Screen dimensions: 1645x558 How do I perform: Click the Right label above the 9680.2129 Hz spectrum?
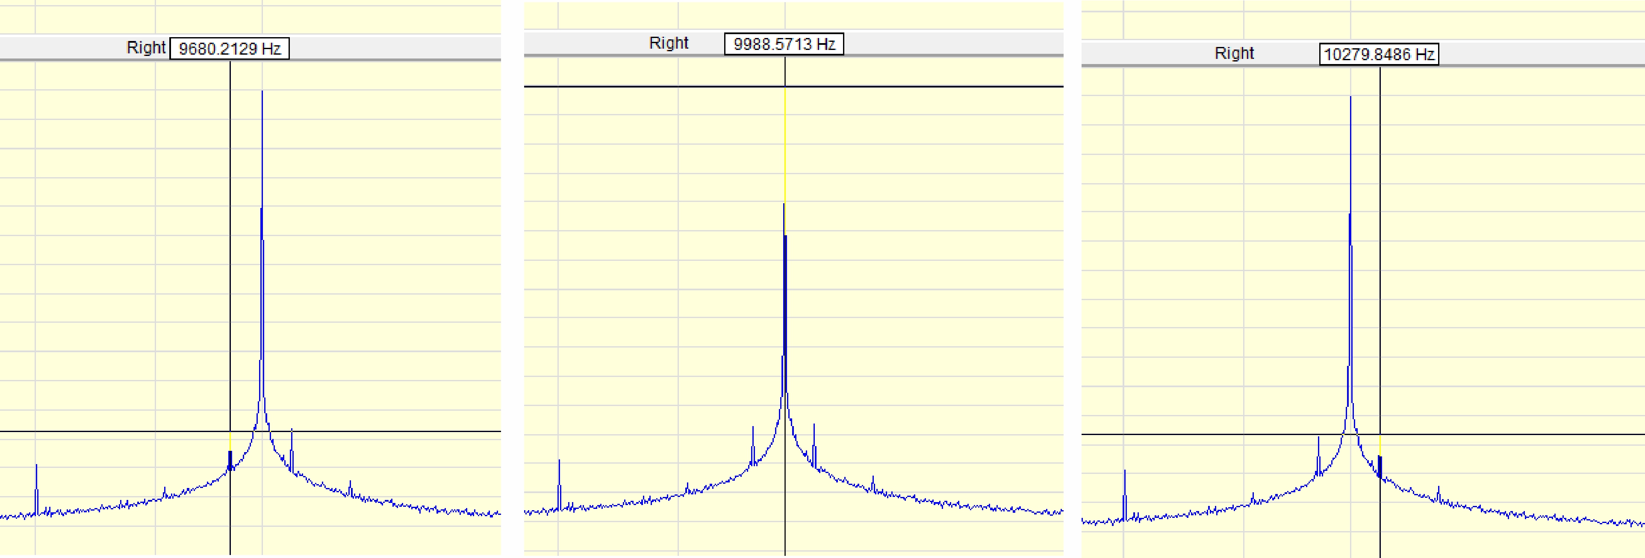(146, 48)
